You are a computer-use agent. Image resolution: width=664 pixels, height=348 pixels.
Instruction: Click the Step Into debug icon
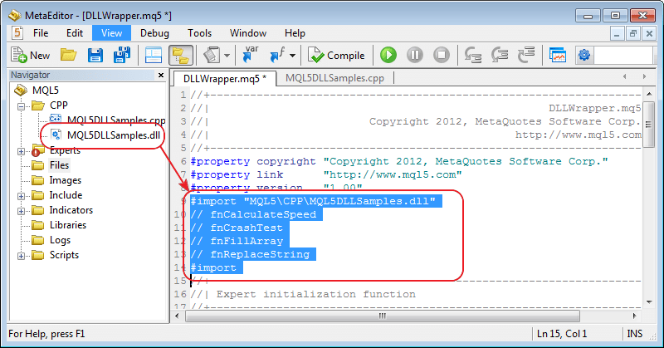click(474, 56)
